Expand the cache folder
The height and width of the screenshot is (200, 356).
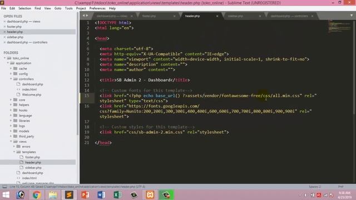click(x=11, y=68)
